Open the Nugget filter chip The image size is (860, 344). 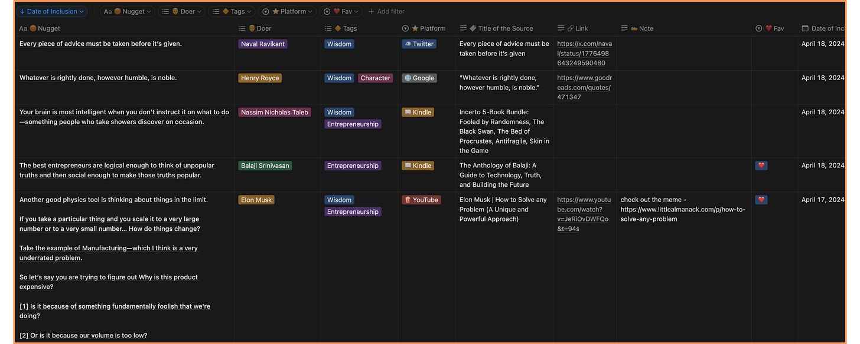point(127,11)
